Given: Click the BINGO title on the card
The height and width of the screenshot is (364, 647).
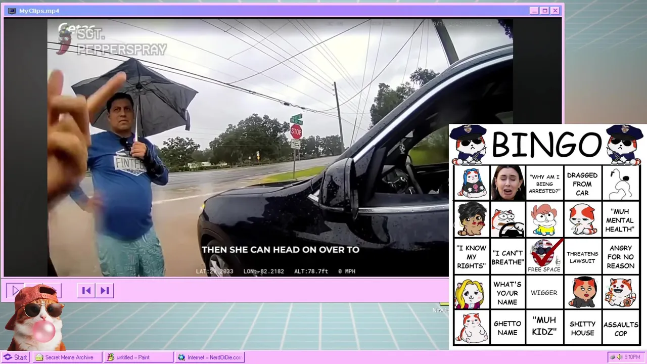Looking at the screenshot, I should (x=546, y=145).
